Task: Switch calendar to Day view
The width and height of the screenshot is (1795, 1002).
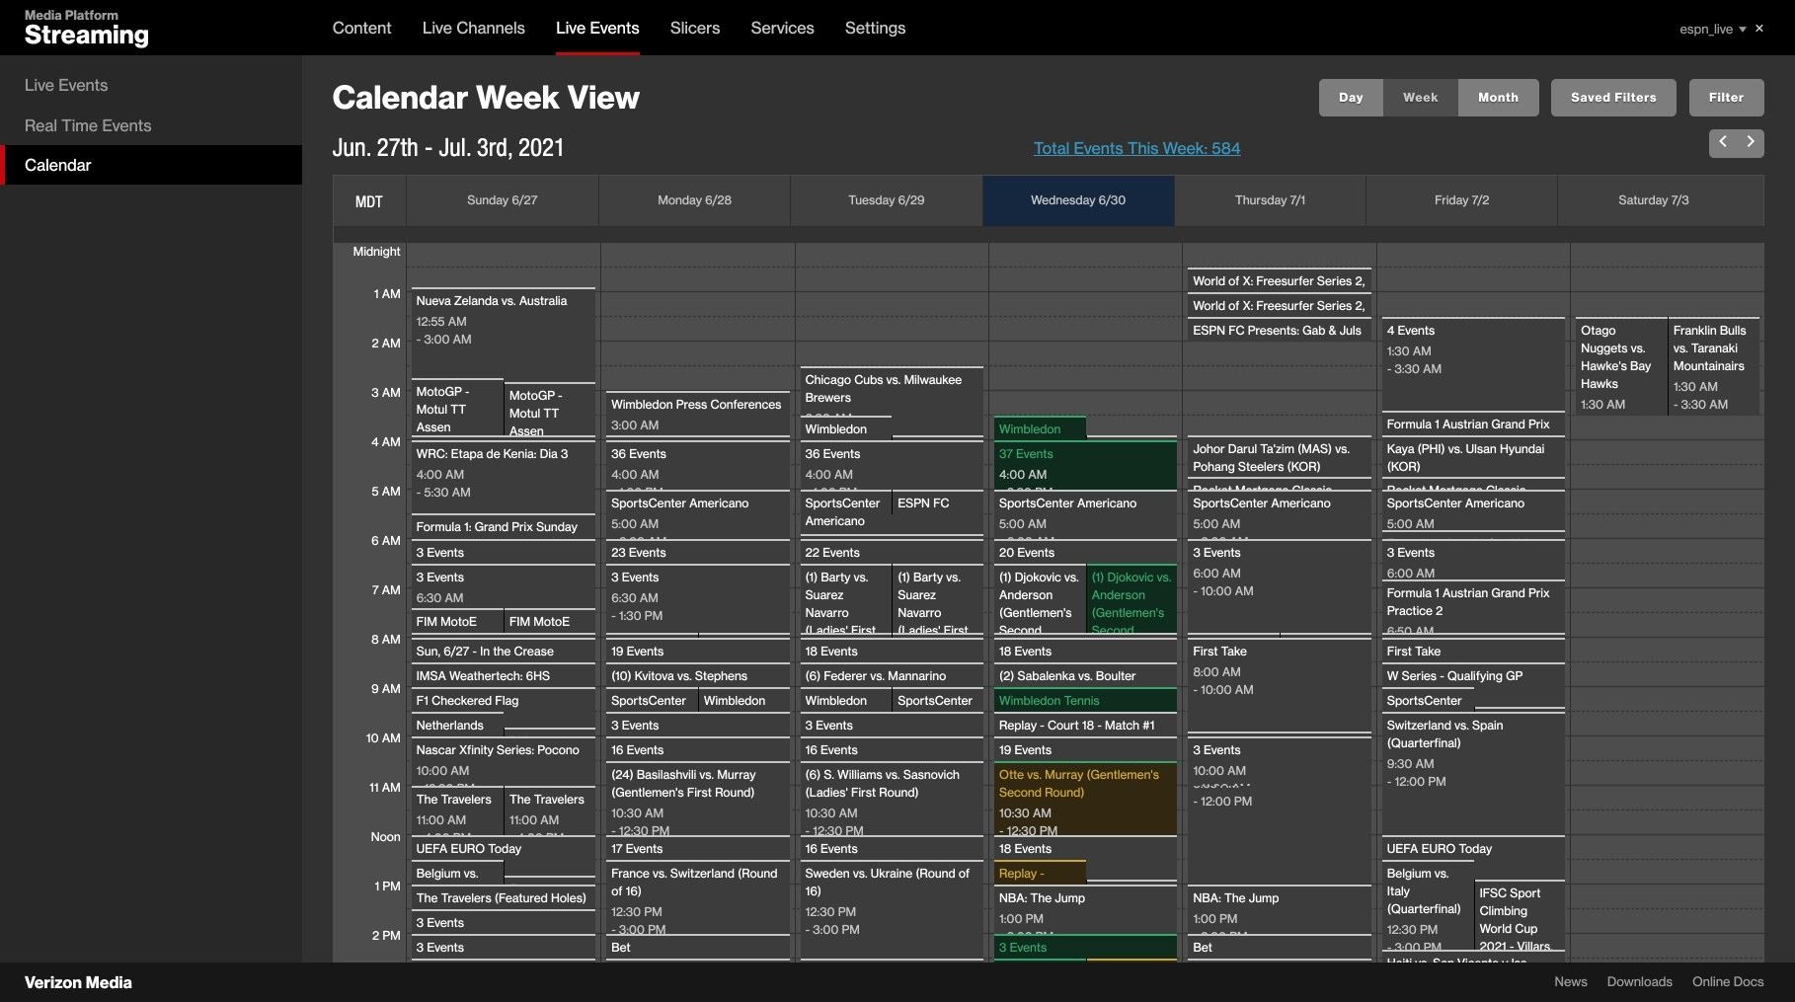Action: (x=1351, y=98)
